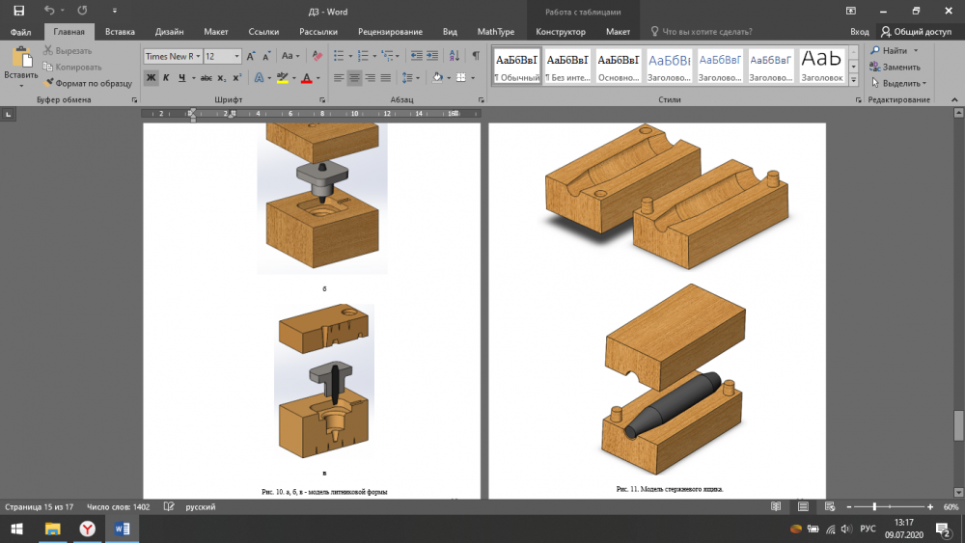Toggle paragraph marks display (¶)
This screenshot has height=543, width=965.
[x=475, y=56]
